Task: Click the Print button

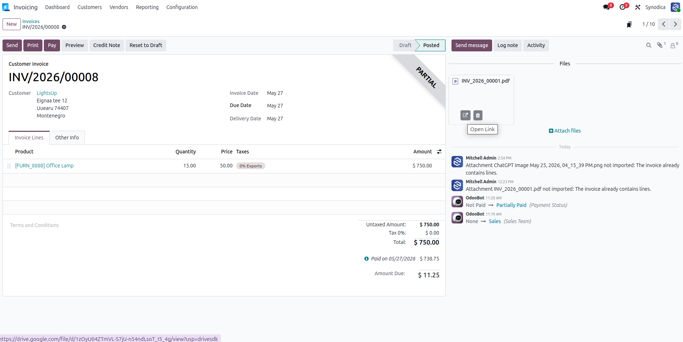Action: pyautogui.click(x=33, y=45)
